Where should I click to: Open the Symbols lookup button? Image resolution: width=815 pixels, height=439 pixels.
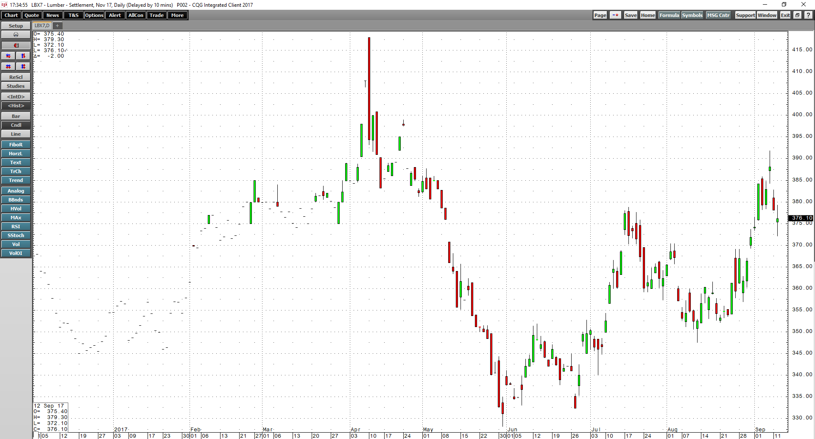(x=692, y=15)
